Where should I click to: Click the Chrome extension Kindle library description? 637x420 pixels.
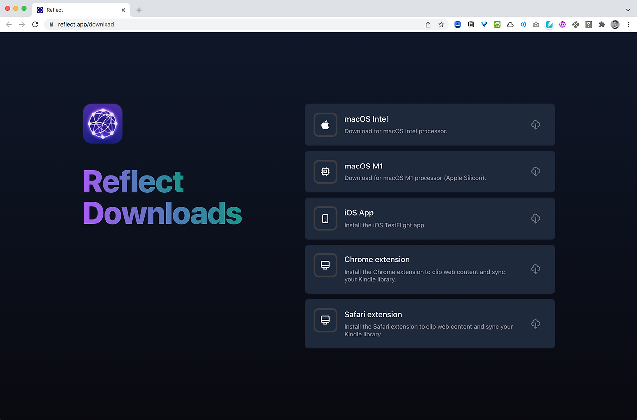(x=425, y=276)
